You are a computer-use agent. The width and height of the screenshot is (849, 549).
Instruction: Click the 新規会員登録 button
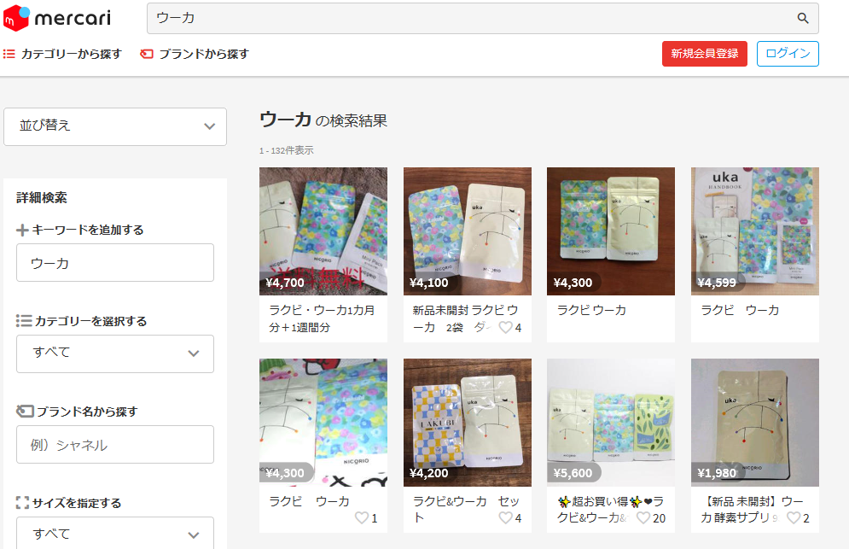coord(705,54)
